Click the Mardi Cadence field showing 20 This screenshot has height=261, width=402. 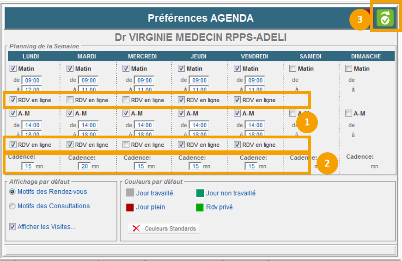click(x=84, y=166)
